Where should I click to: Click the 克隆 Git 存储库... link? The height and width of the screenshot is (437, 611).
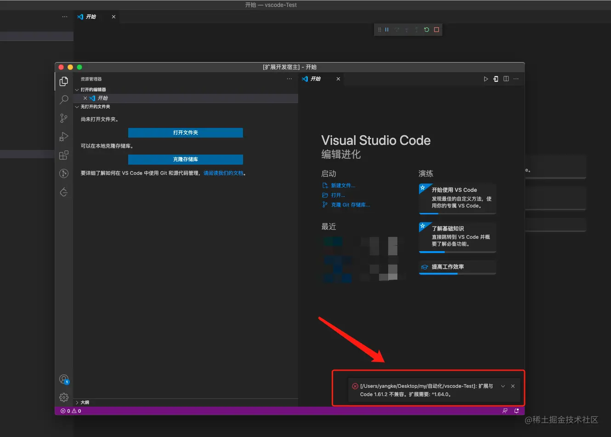(x=351, y=205)
